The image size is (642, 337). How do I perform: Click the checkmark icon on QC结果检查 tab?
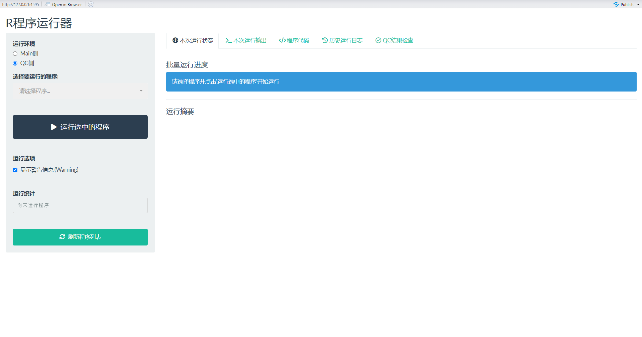[x=378, y=40]
